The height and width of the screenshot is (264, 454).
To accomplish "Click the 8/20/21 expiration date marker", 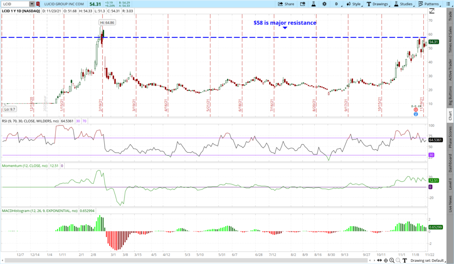I will 314,106.
